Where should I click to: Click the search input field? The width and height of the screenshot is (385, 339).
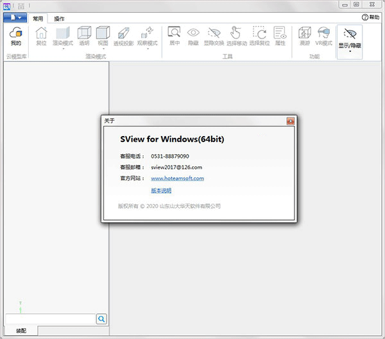pyautogui.click(x=50, y=319)
